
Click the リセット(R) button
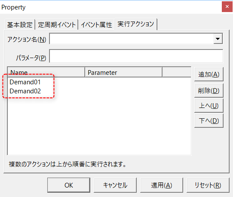208,185
